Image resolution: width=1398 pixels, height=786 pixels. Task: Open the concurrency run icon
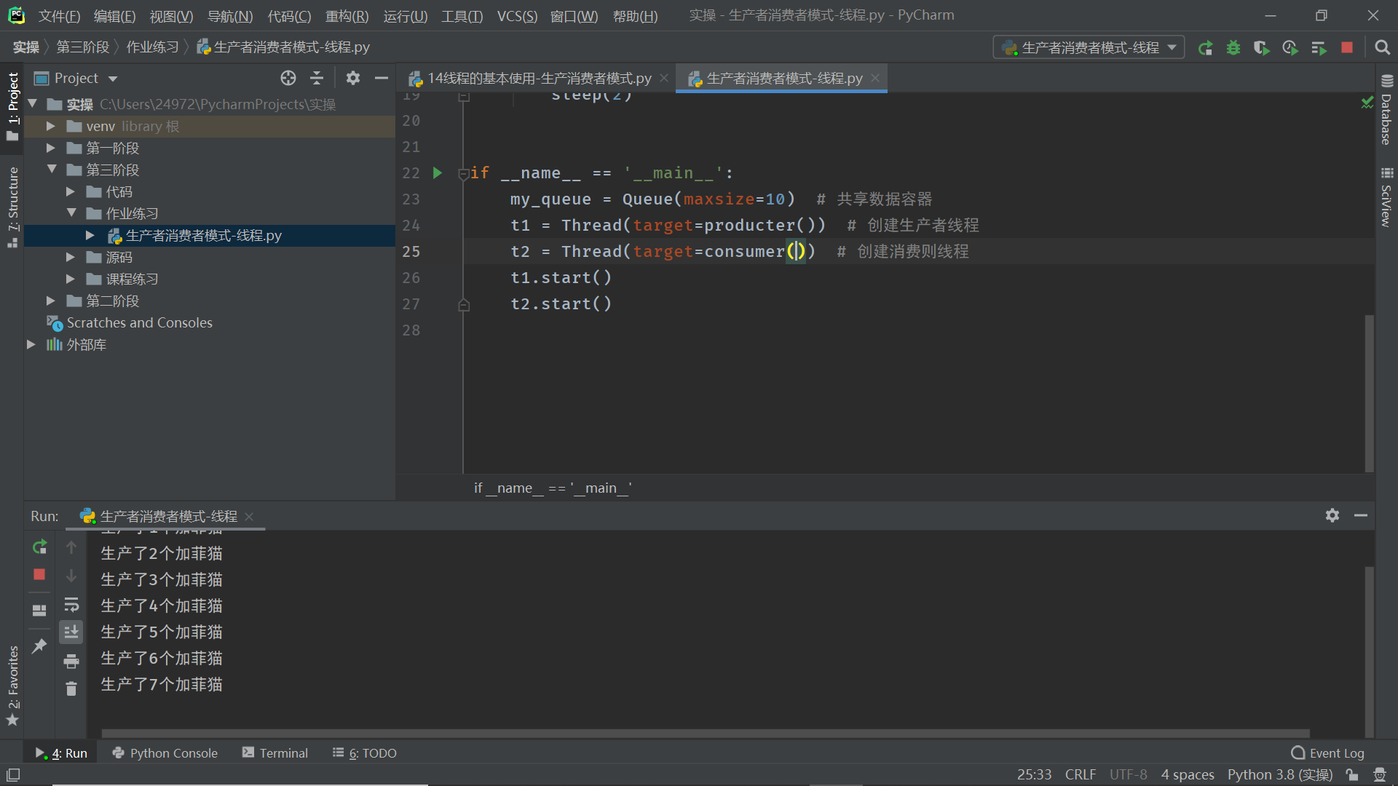pyautogui.click(x=1319, y=48)
